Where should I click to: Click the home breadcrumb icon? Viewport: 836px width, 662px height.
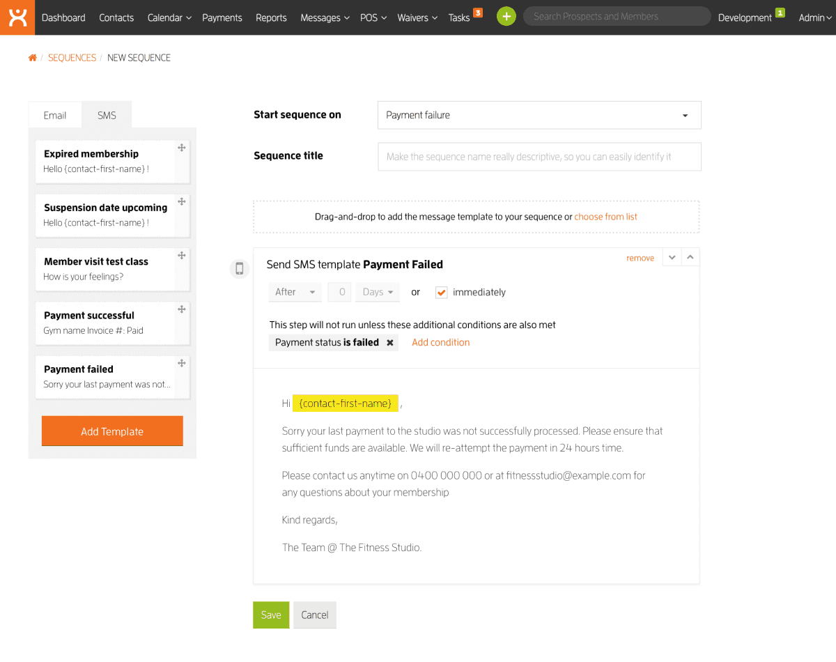pos(32,58)
